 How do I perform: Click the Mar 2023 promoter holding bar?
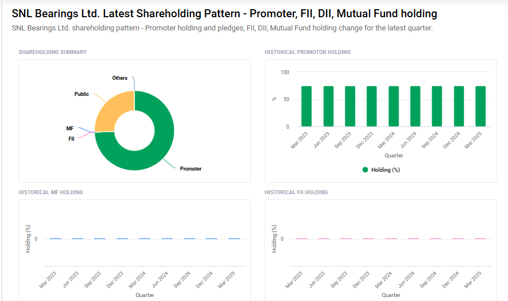point(307,106)
